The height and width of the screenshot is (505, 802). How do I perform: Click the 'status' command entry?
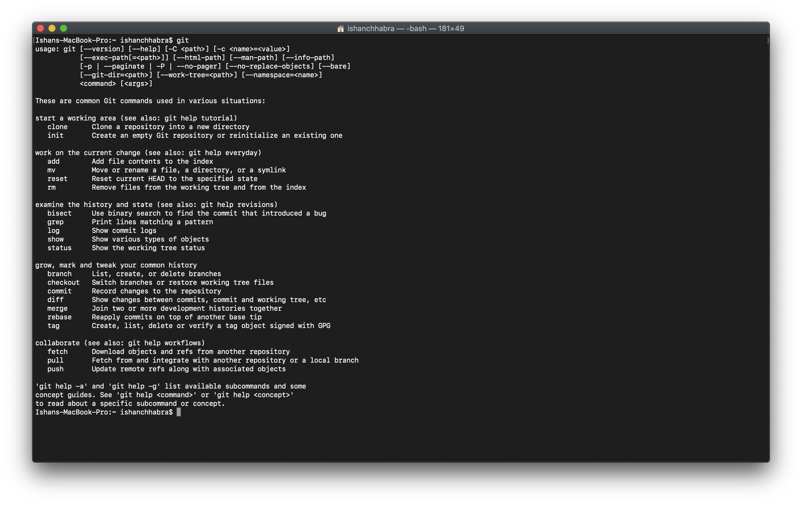pos(59,248)
